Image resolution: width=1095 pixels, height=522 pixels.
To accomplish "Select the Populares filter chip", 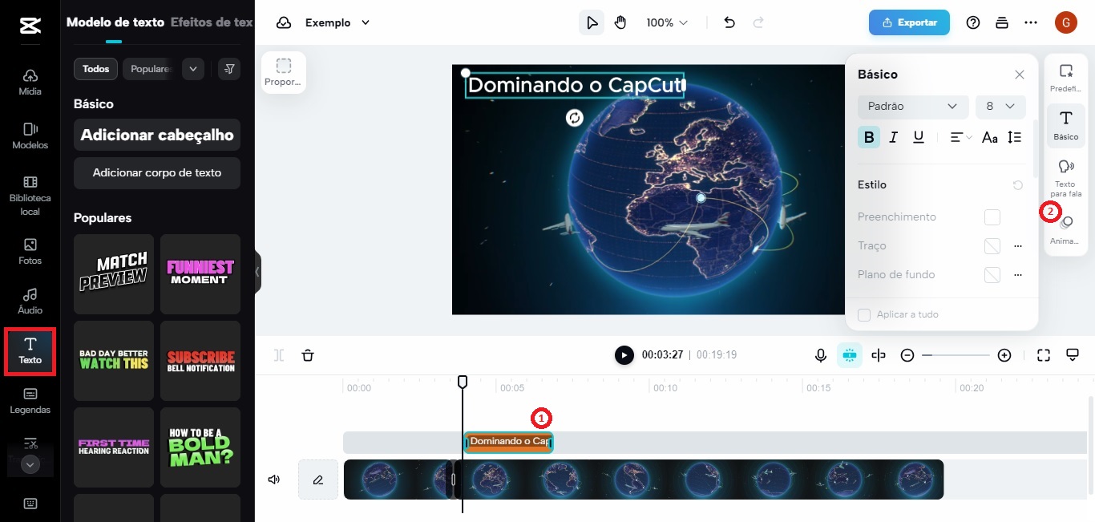I will (x=150, y=69).
